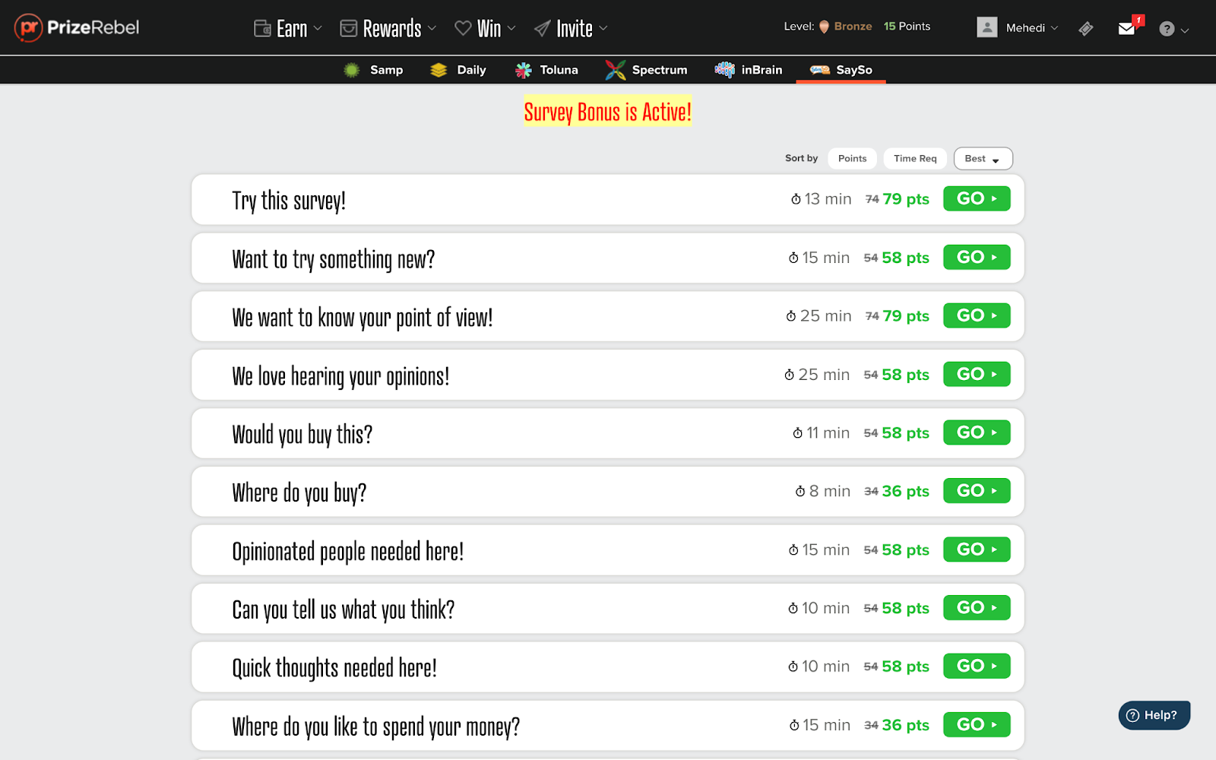Click the Daily surveys stack icon
The image size is (1216, 760).
438,69
